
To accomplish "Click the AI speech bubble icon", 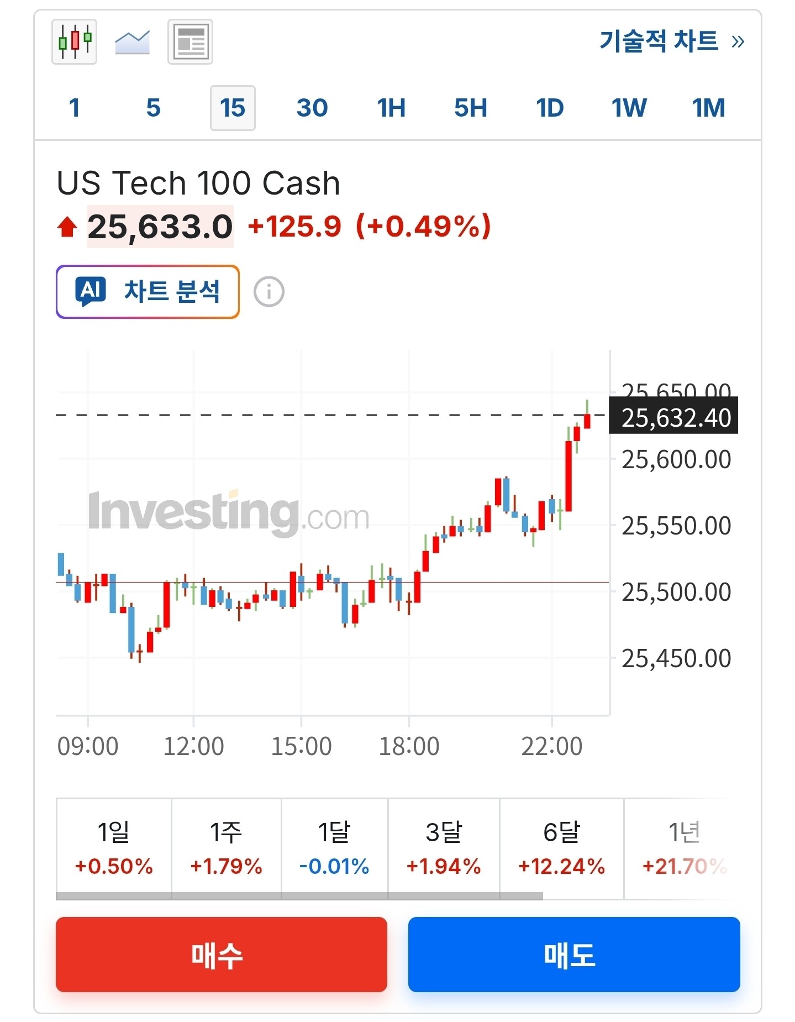I will tap(91, 291).
